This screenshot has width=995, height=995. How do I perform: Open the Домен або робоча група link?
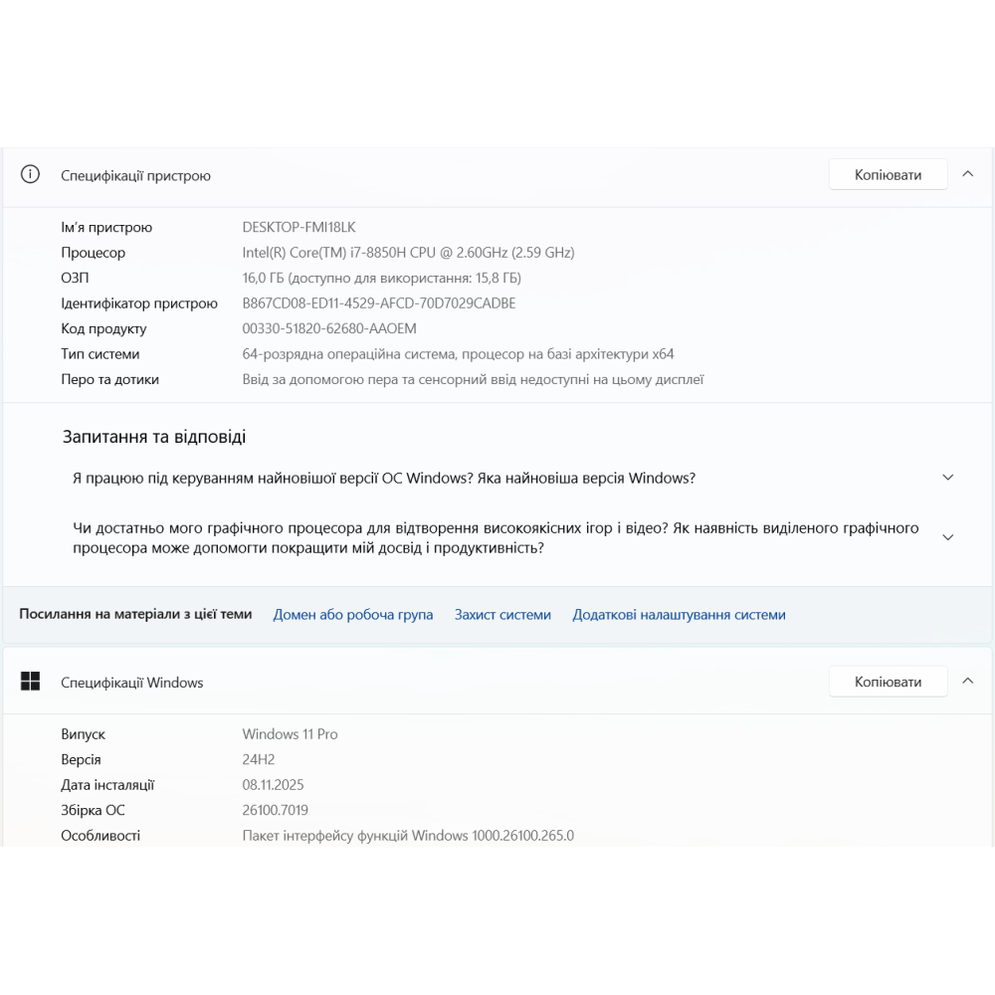click(x=353, y=615)
